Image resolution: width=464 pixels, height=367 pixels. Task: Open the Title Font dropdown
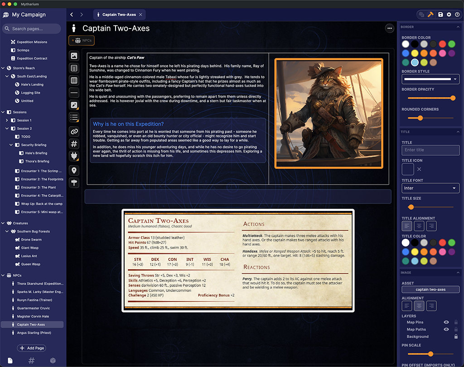[430, 188]
